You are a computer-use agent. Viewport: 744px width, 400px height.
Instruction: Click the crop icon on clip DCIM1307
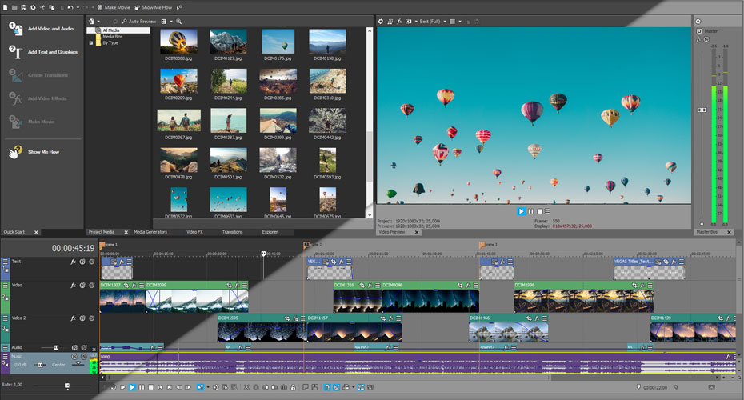(126, 285)
